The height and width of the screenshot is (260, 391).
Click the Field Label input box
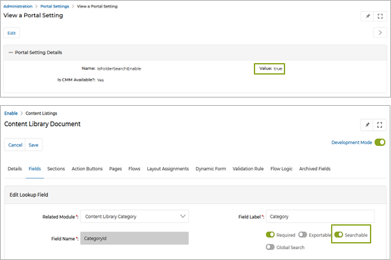click(320, 217)
